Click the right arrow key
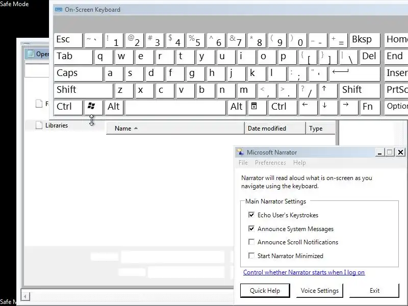This screenshot has width=408, height=306. (349, 107)
